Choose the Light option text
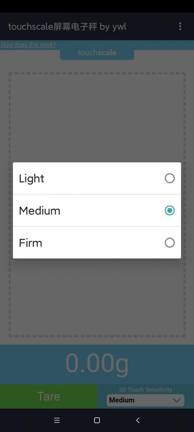The width and height of the screenshot is (194, 432). tap(32, 179)
